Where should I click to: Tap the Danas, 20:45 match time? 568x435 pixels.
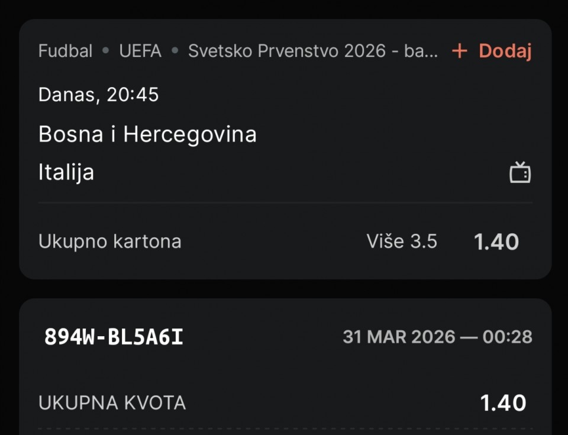(98, 95)
